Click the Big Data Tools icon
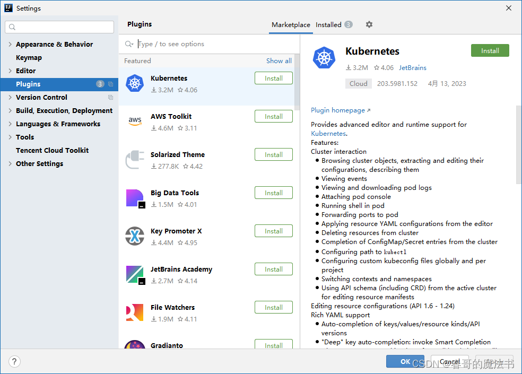The image size is (522, 374). [x=135, y=198]
